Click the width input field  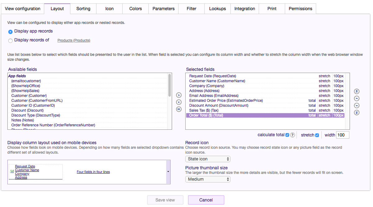pyautogui.click(x=343, y=135)
